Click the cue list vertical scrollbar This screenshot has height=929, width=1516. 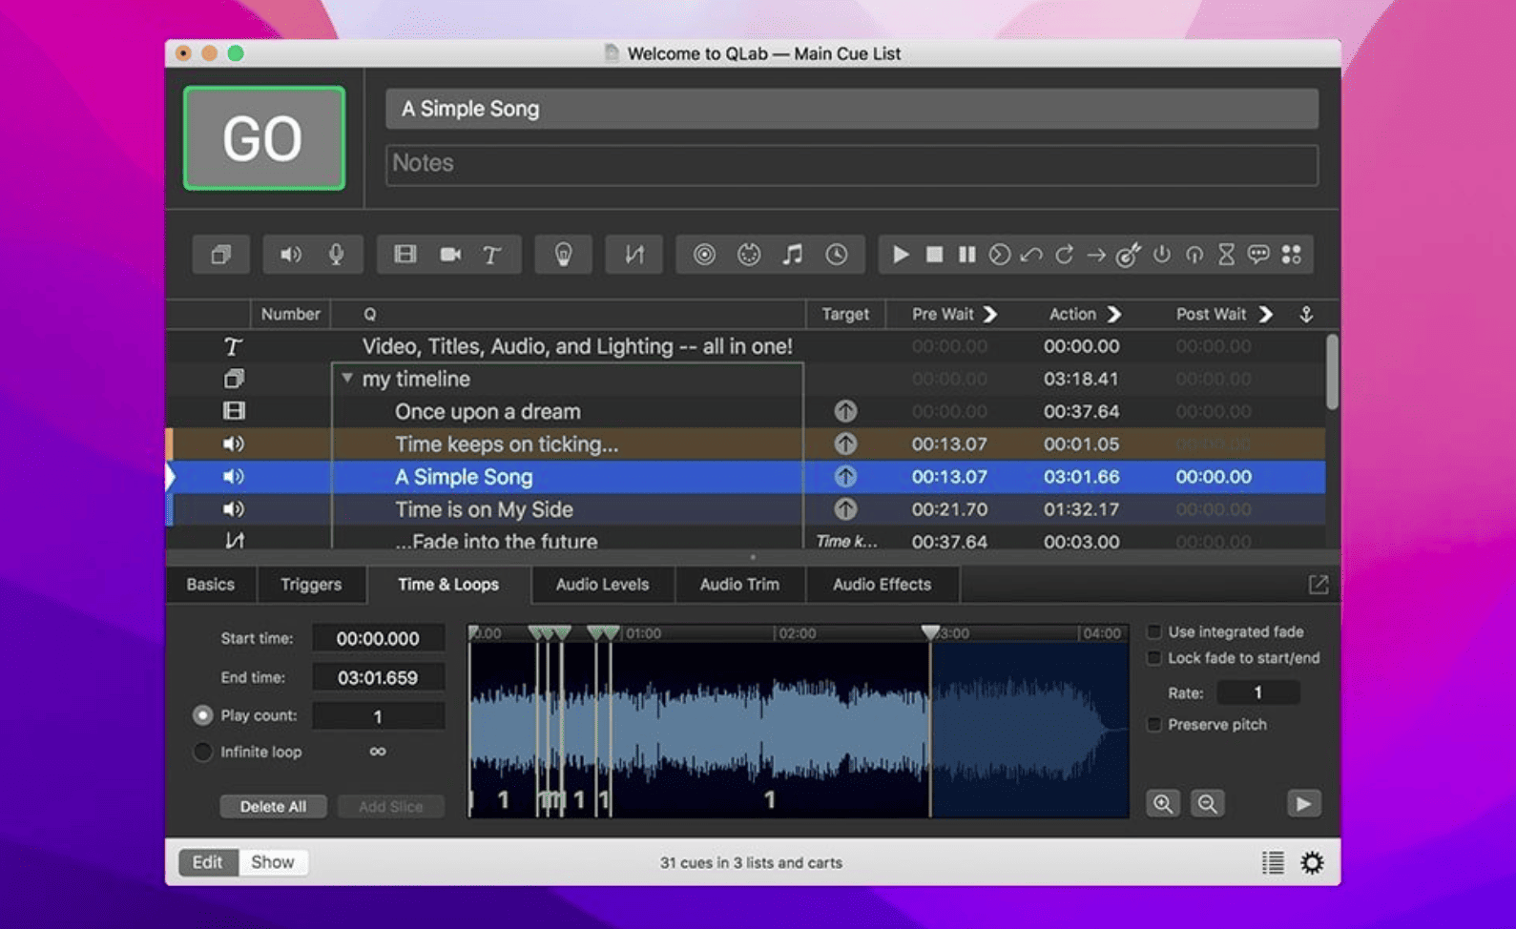point(1332,372)
